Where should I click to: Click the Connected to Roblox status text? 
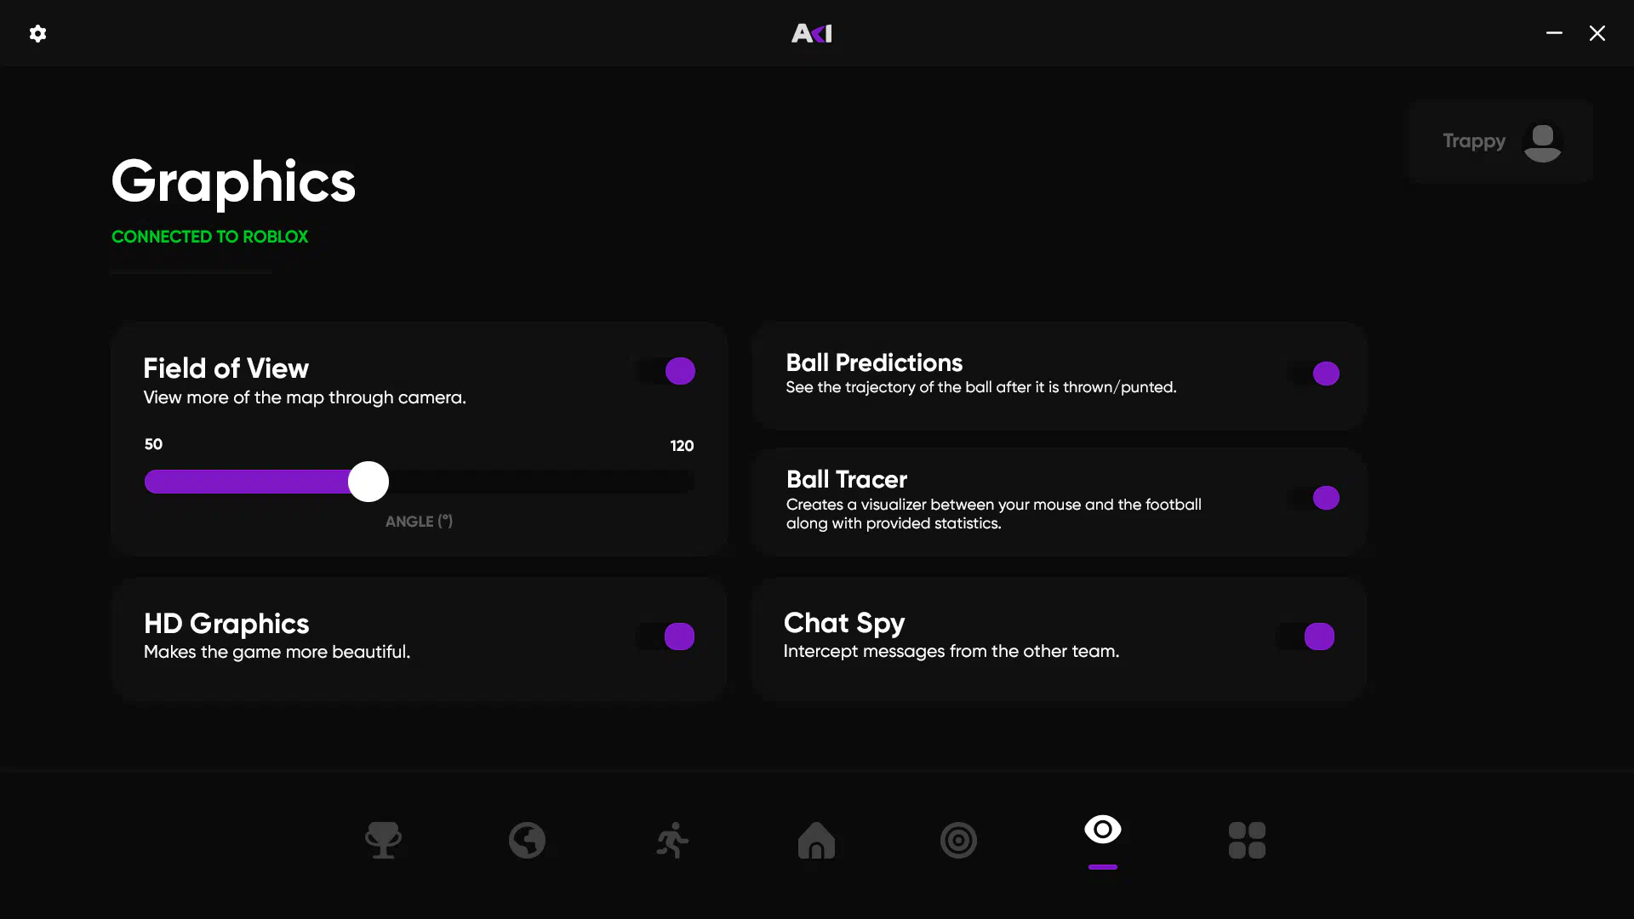pyautogui.click(x=209, y=237)
